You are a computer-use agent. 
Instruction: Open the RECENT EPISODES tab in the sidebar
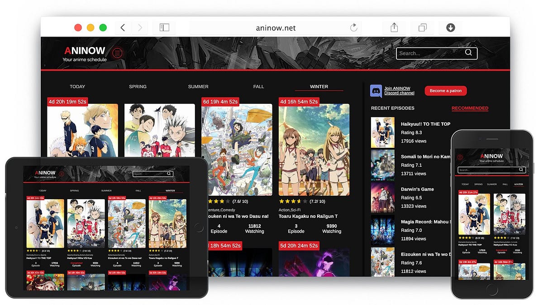click(x=393, y=108)
